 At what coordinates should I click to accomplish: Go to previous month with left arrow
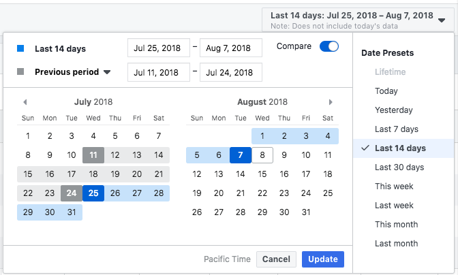tap(25, 102)
